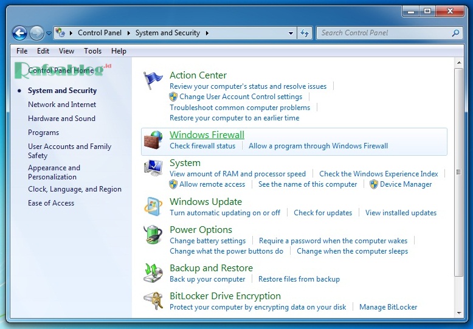The image size is (473, 329).
Task: Click Control Panel in breadcrumb path
Action: click(100, 33)
